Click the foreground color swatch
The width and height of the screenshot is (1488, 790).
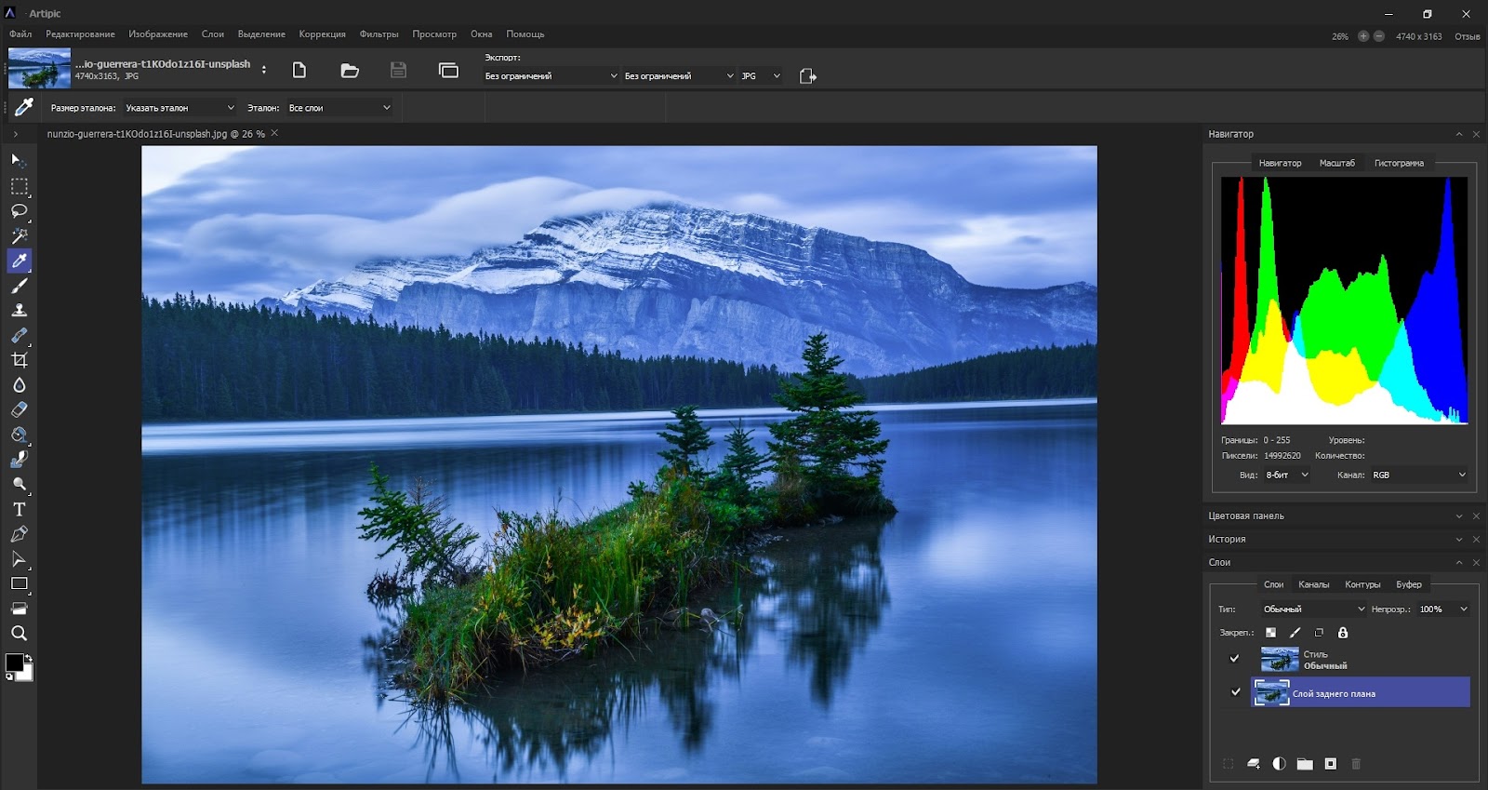coord(15,663)
